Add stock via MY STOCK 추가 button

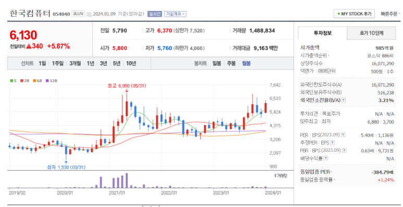coord(354,14)
